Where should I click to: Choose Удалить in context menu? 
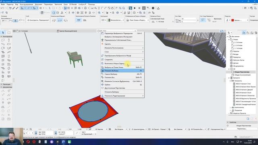pyautogui.click(x=122, y=44)
